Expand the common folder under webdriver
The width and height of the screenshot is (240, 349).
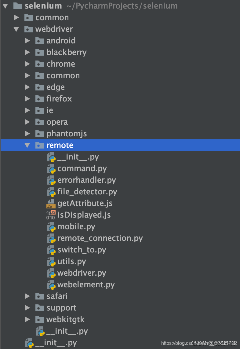point(27,75)
